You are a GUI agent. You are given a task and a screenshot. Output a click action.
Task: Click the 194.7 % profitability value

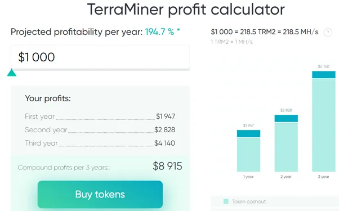[x=160, y=32]
